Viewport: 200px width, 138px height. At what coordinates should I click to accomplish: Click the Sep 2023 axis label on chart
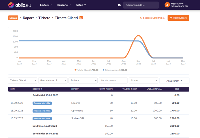click(138, 62)
